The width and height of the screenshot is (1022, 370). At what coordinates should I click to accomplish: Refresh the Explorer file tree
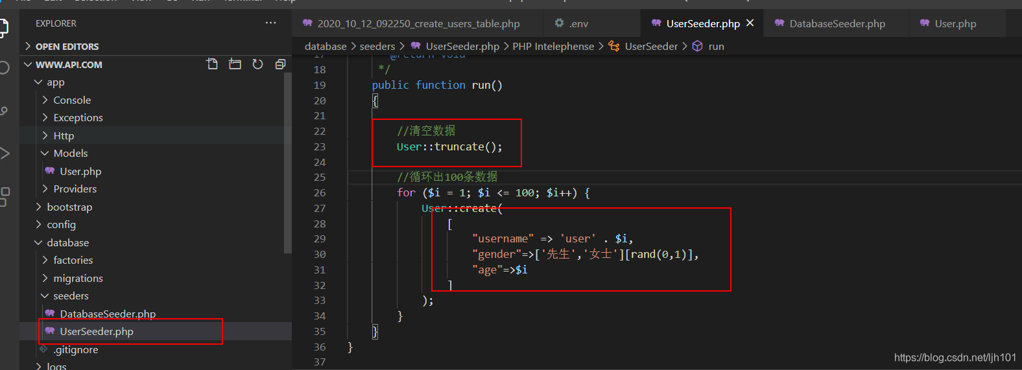click(257, 64)
